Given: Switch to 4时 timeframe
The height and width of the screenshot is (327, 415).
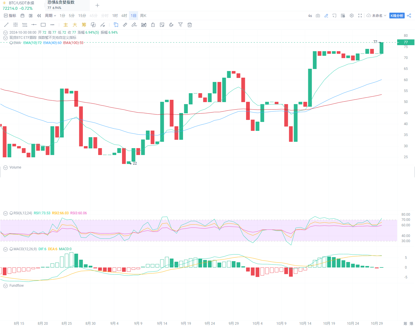Looking at the screenshot, I should pyautogui.click(x=124, y=16).
